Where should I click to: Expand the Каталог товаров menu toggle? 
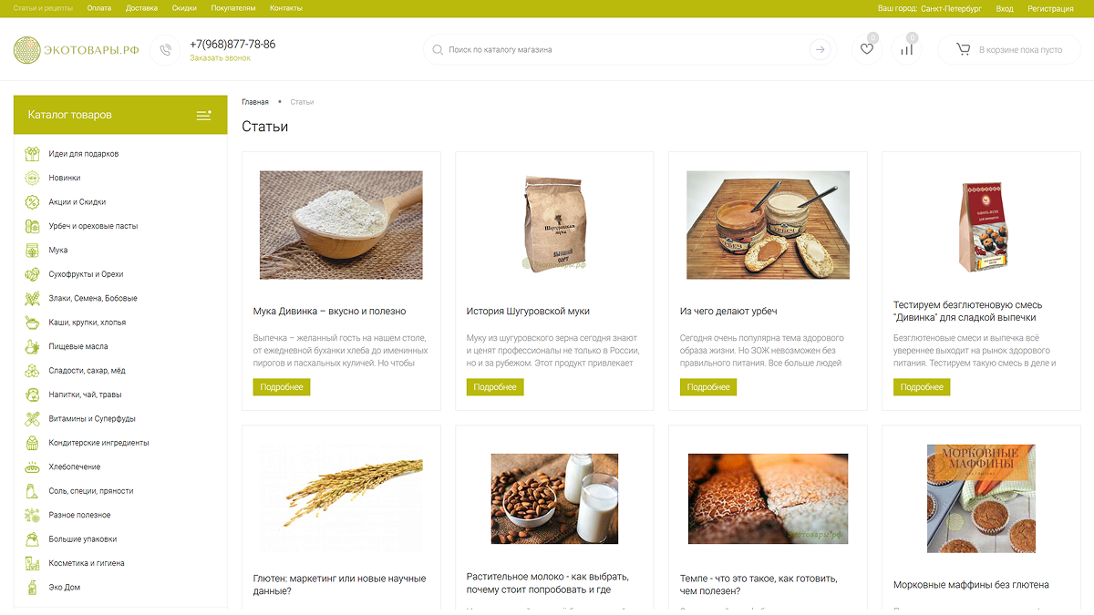(204, 115)
